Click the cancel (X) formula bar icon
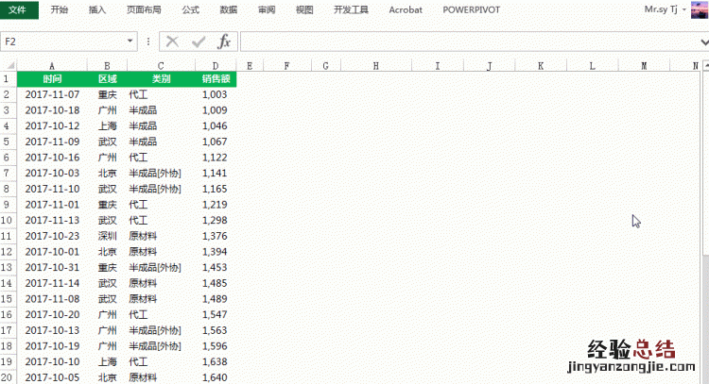 click(172, 42)
